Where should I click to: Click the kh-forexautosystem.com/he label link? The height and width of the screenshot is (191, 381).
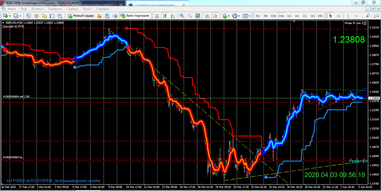click(x=77, y=181)
